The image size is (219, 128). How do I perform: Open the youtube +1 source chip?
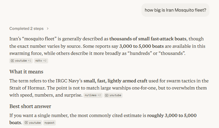[x=21, y=61]
